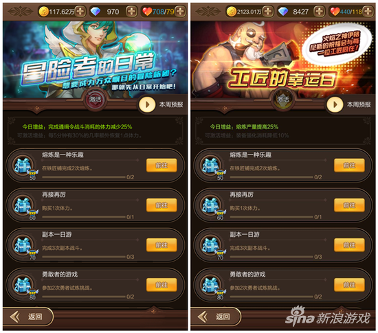The image size is (378, 333).
Task: Add diamonds beside the 970 counter
Action: pos(131,11)
